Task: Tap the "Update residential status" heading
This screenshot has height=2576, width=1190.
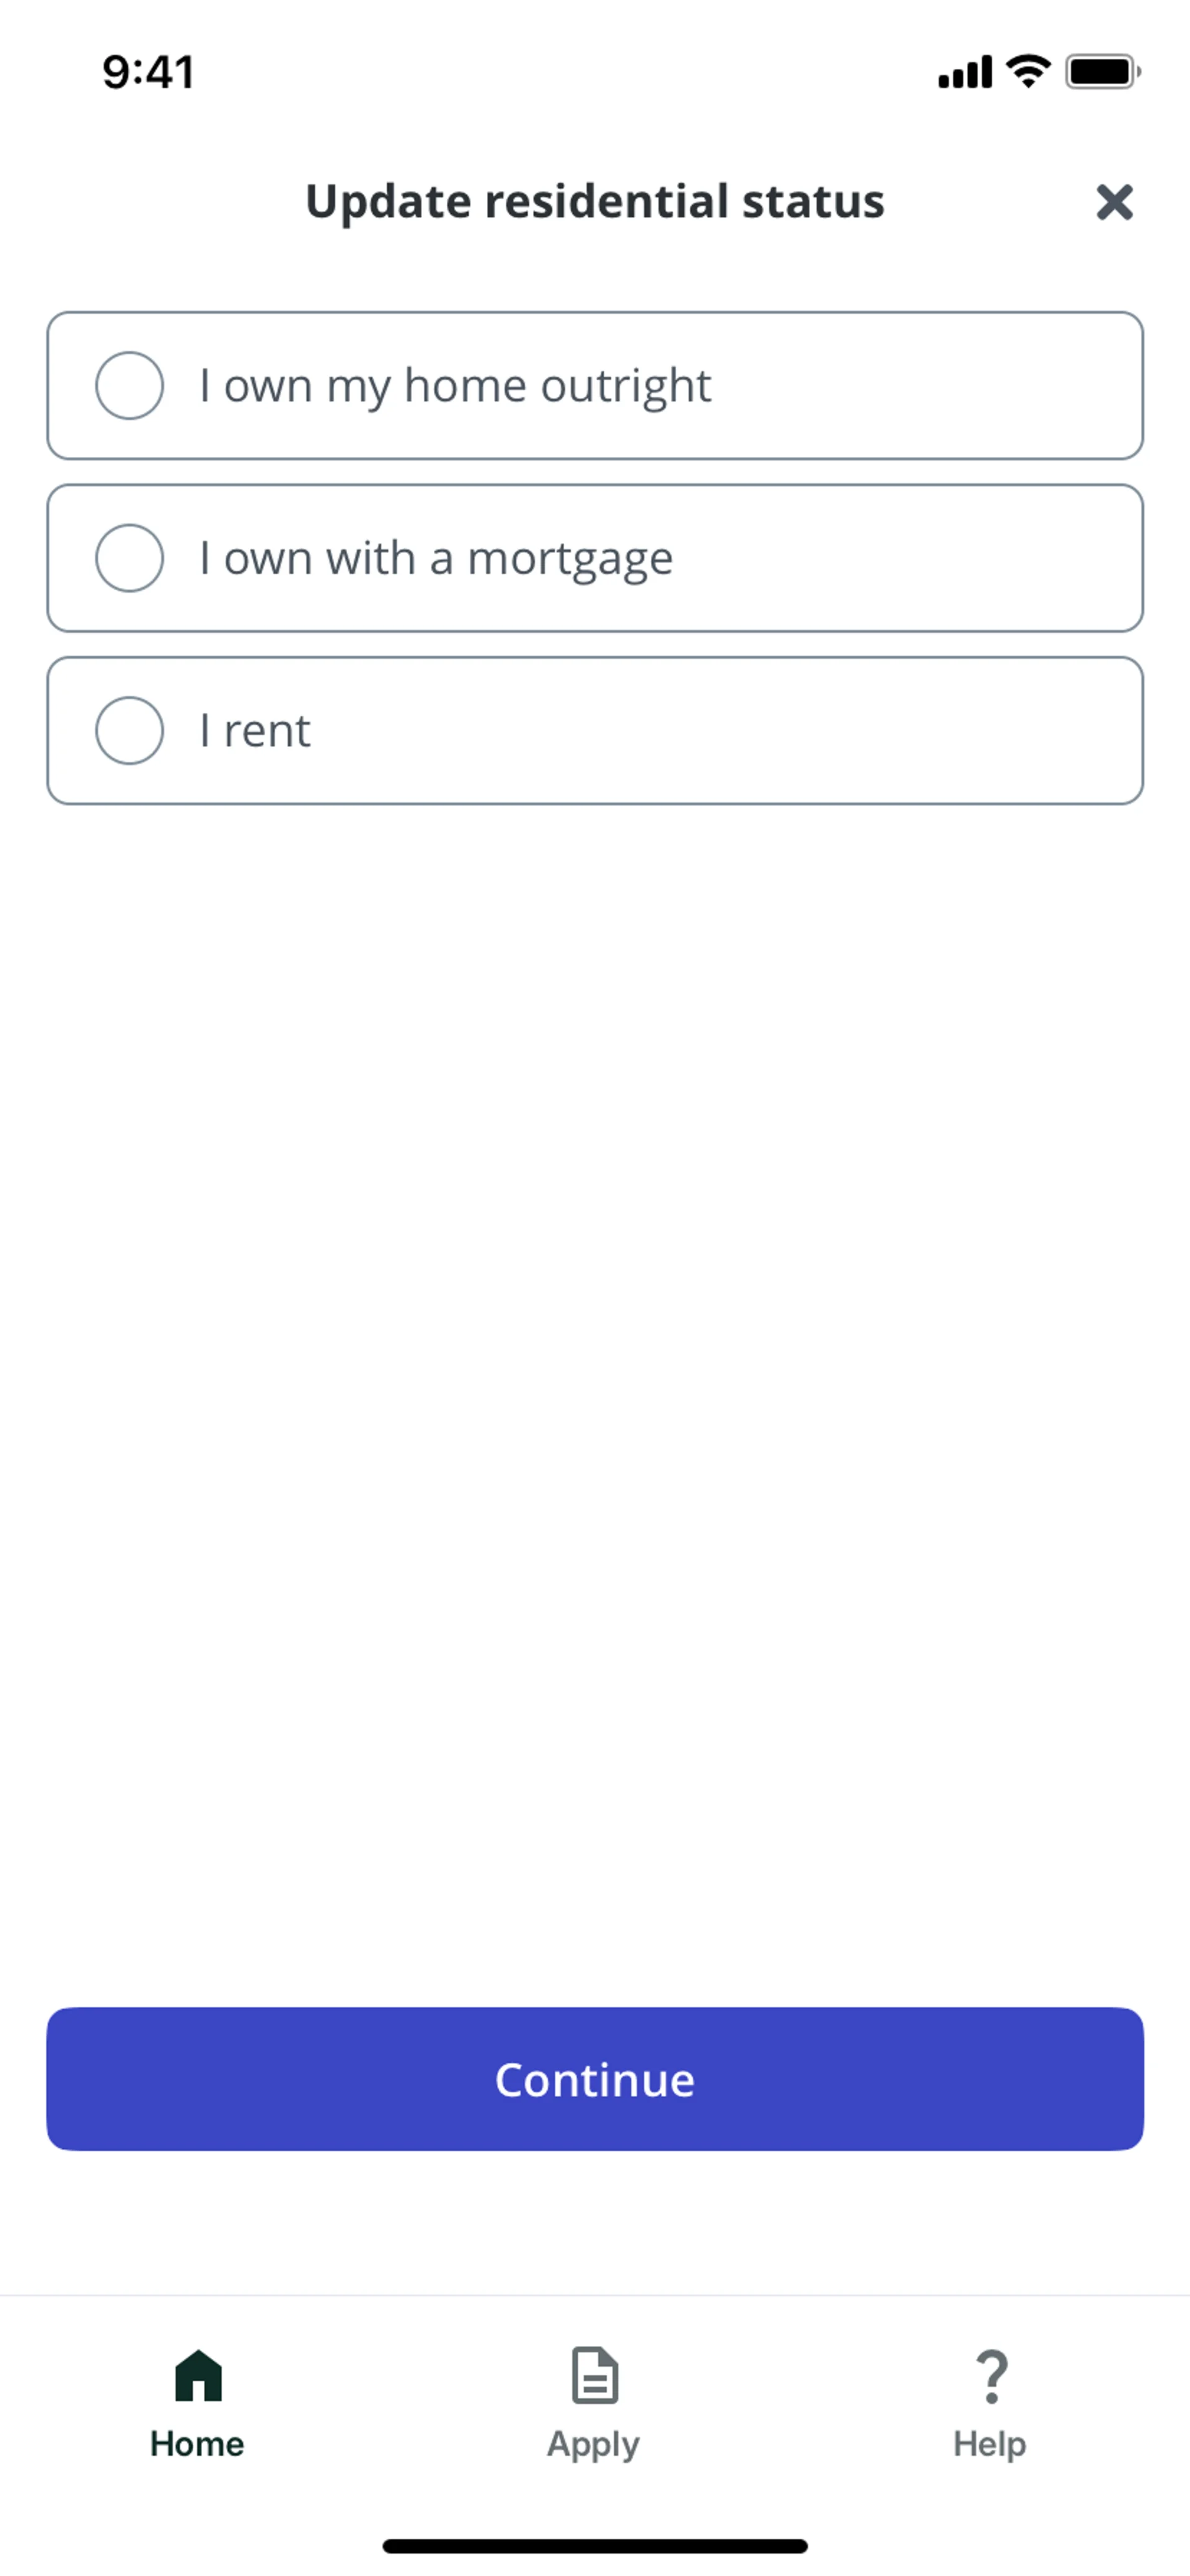Action: coord(595,201)
